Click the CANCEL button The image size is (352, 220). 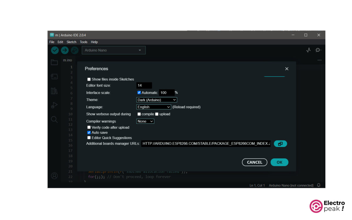pyautogui.click(x=255, y=162)
